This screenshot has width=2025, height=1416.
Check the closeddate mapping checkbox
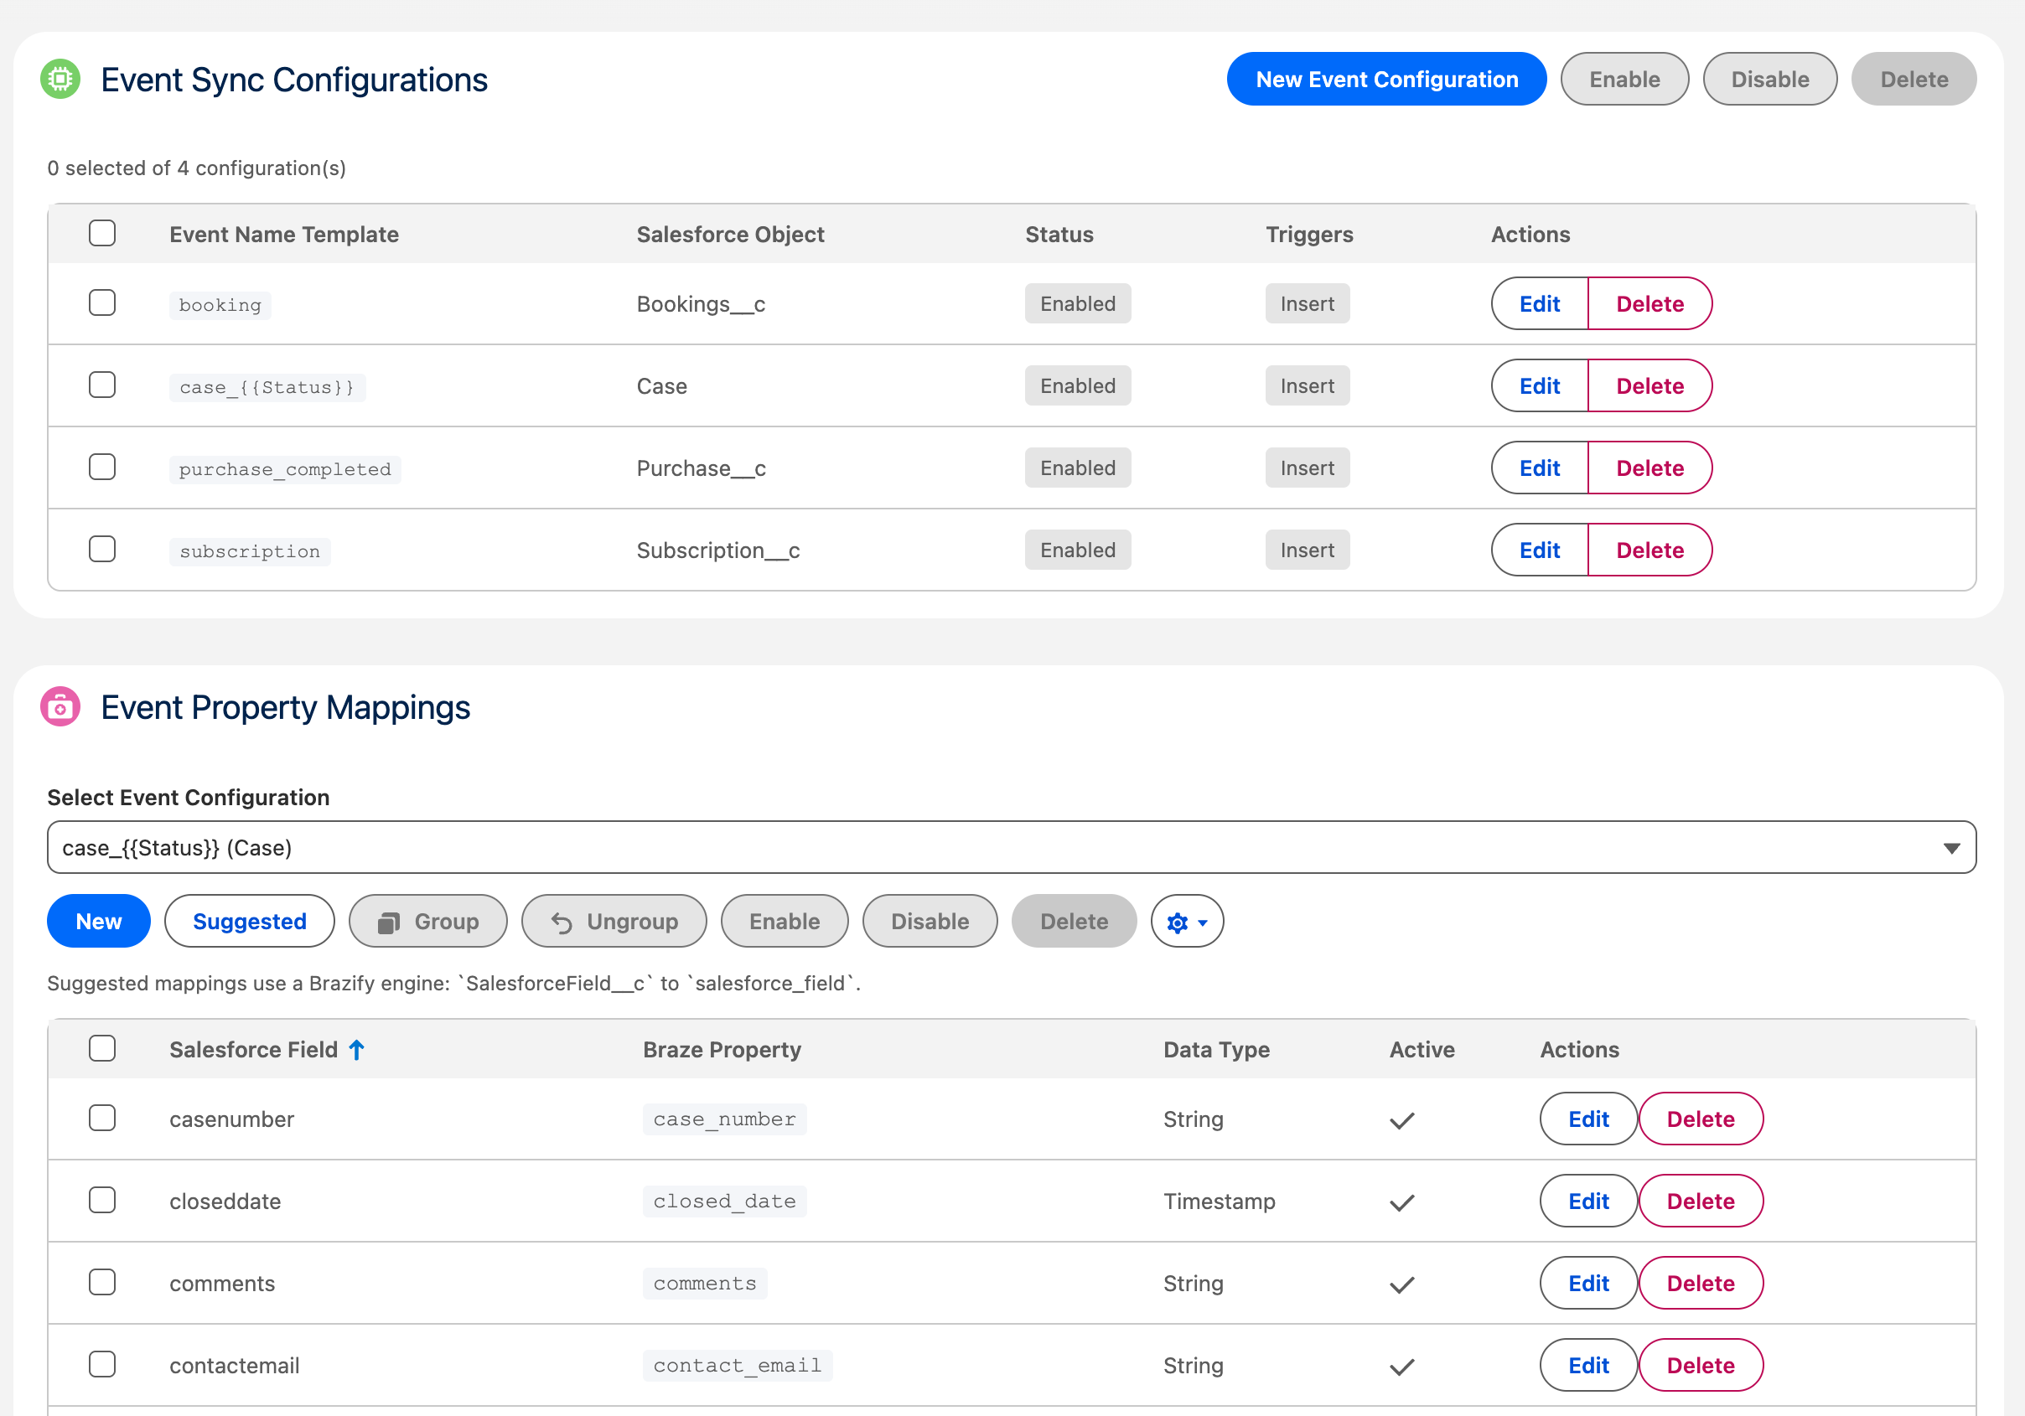[x=102, y=1200]
